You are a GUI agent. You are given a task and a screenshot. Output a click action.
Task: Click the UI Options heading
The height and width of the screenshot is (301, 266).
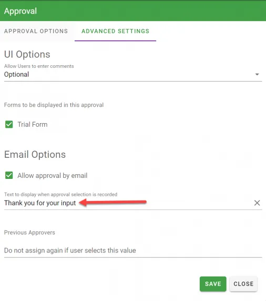(27, 54)
